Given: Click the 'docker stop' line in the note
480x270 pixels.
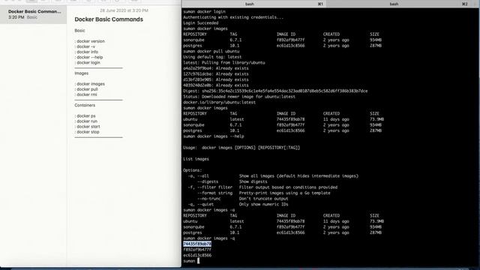Looking at the screenshot, I should 87,132.
